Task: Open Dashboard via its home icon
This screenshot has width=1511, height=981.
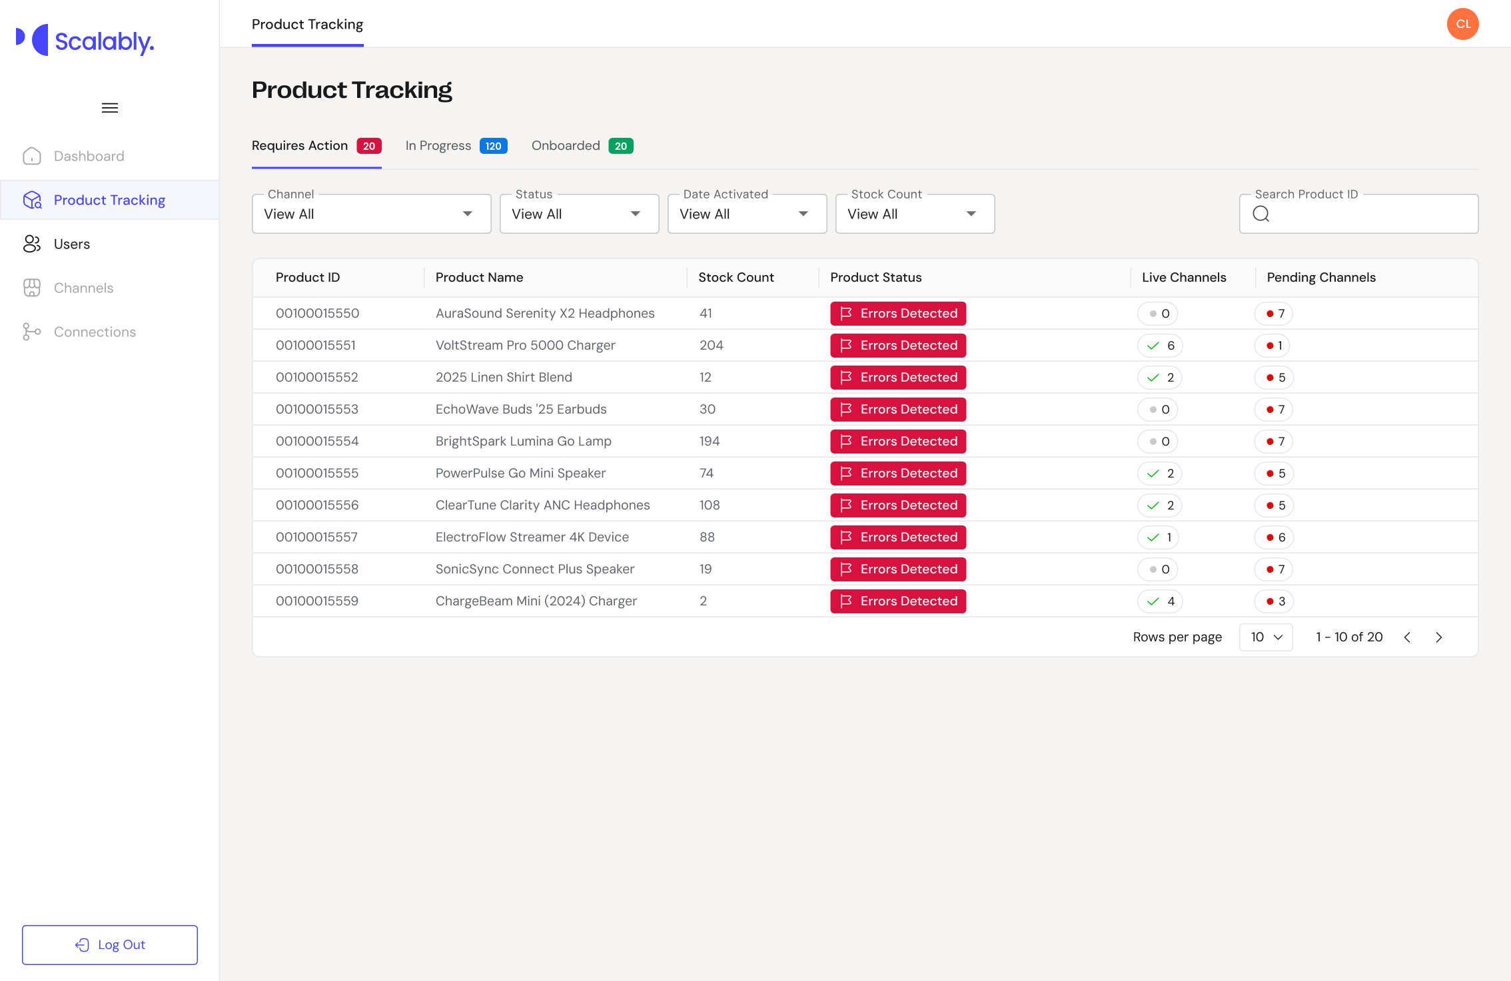Action: pos(32,156)
